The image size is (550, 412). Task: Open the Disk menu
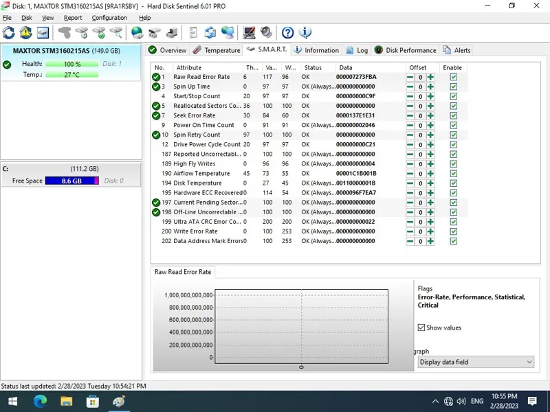tap(27, 18)
